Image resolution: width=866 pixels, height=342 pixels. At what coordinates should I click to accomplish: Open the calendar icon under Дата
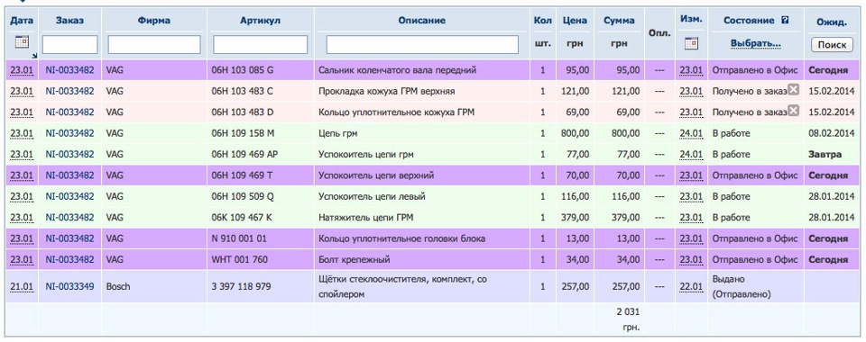[22, 42]
